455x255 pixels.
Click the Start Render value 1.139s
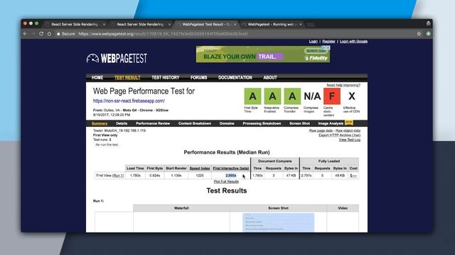[176, 176]
